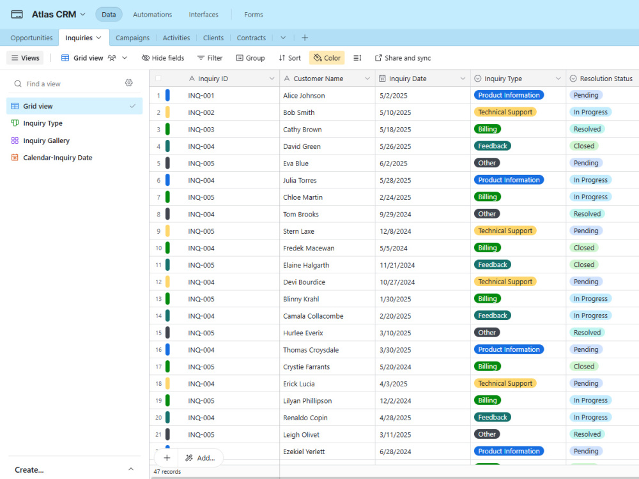
Task: Click the Filter button
Action: coord(210,58)
